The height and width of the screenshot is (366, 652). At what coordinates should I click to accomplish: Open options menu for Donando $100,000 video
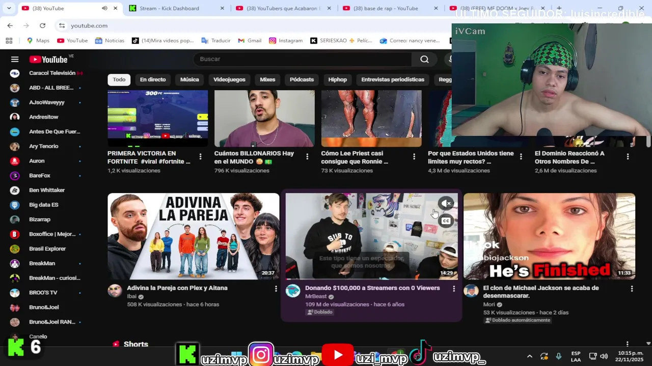coord(454,288)
